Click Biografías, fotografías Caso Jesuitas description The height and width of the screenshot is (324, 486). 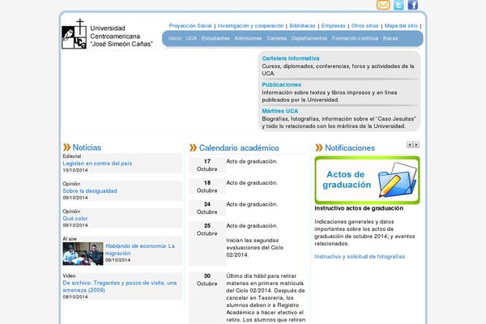tap(339, 122)
